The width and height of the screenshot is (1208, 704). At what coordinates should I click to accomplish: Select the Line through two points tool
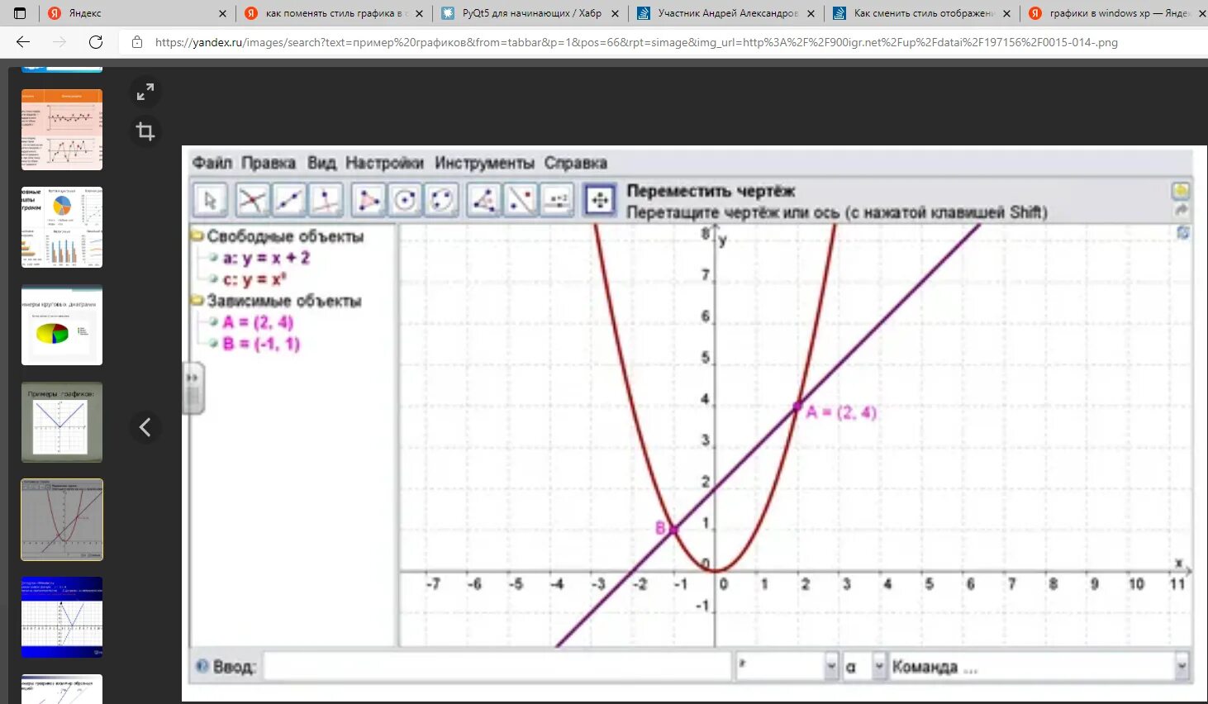289,200
